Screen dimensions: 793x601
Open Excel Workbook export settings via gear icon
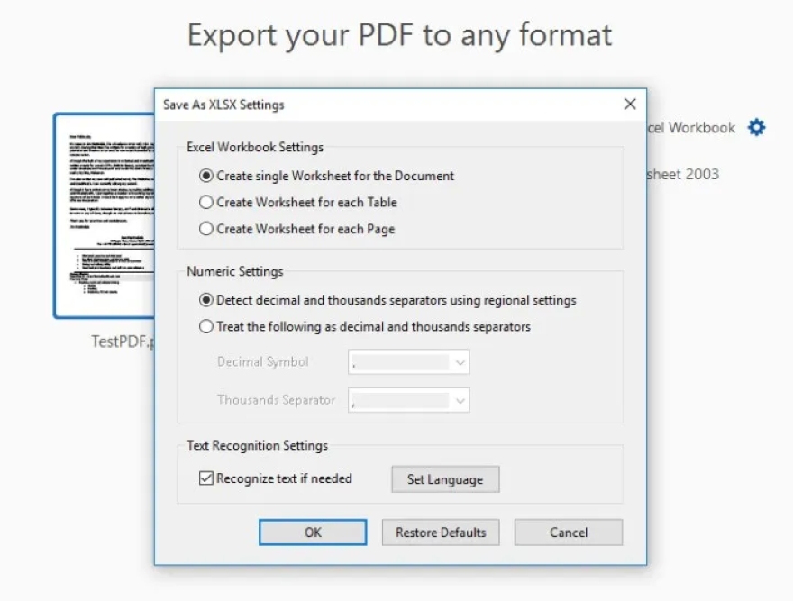pyautogui.click(x=754, y=127)
